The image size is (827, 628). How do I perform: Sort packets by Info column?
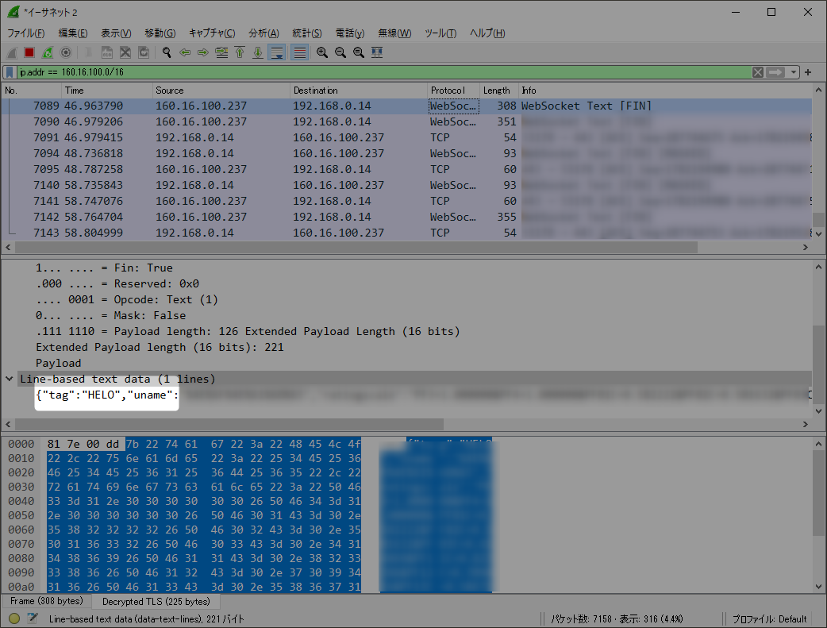tap(666, 91)
